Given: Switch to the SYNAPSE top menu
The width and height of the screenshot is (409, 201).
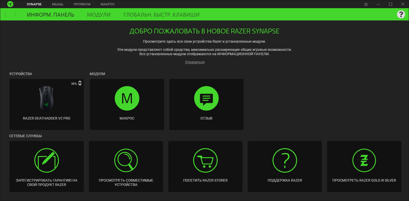Looking at the screenshot, I should (34, 4).
